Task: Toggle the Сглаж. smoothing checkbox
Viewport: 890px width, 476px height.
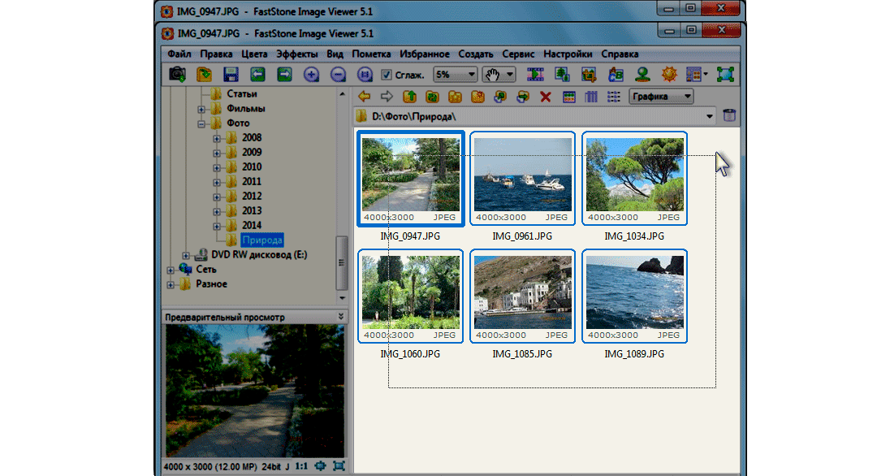Action: pyautogui.click(x=387, y=75)
